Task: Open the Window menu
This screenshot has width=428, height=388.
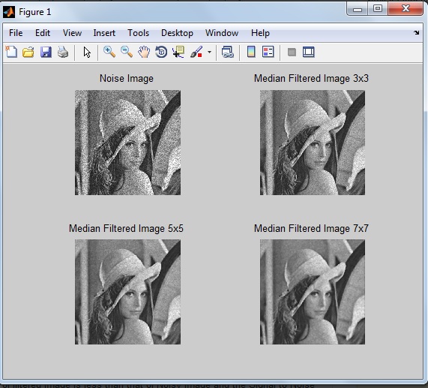Action: [x=222, y=33]
